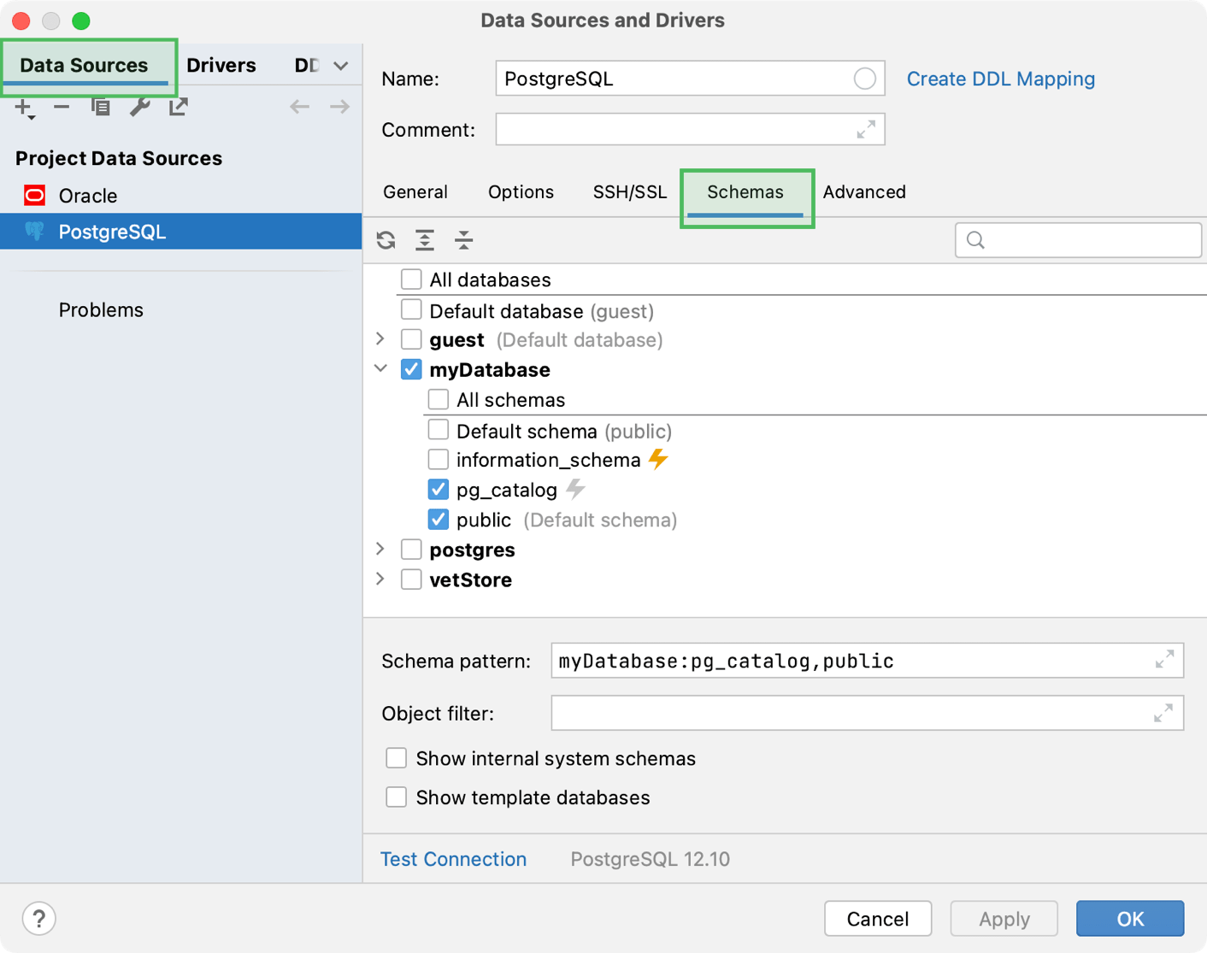The width and height of the screenshot is (1207, 953).
Task: Refresh the schemas list
Action: (386, 240)
